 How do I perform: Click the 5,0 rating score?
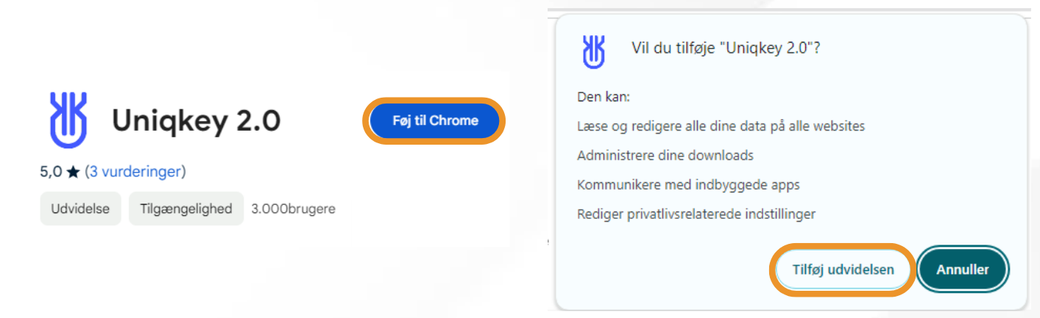52,172
